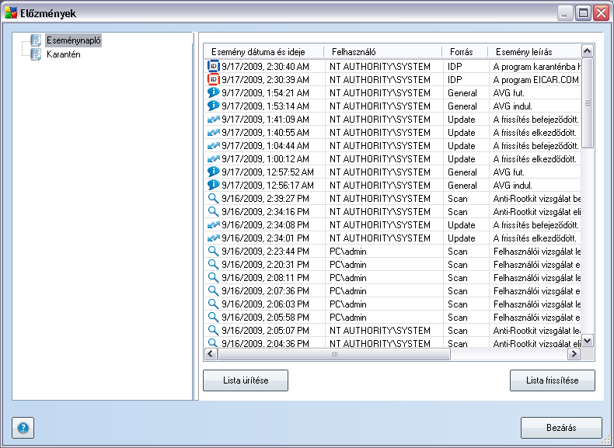Click the update arrows icon at 1:00:12 AM

pyautogui.click(x=214, y=159)
